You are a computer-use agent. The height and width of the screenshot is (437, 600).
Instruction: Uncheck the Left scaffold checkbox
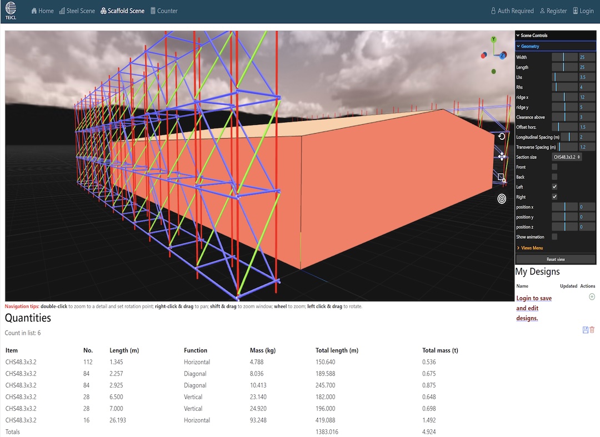tap(554, 187)
